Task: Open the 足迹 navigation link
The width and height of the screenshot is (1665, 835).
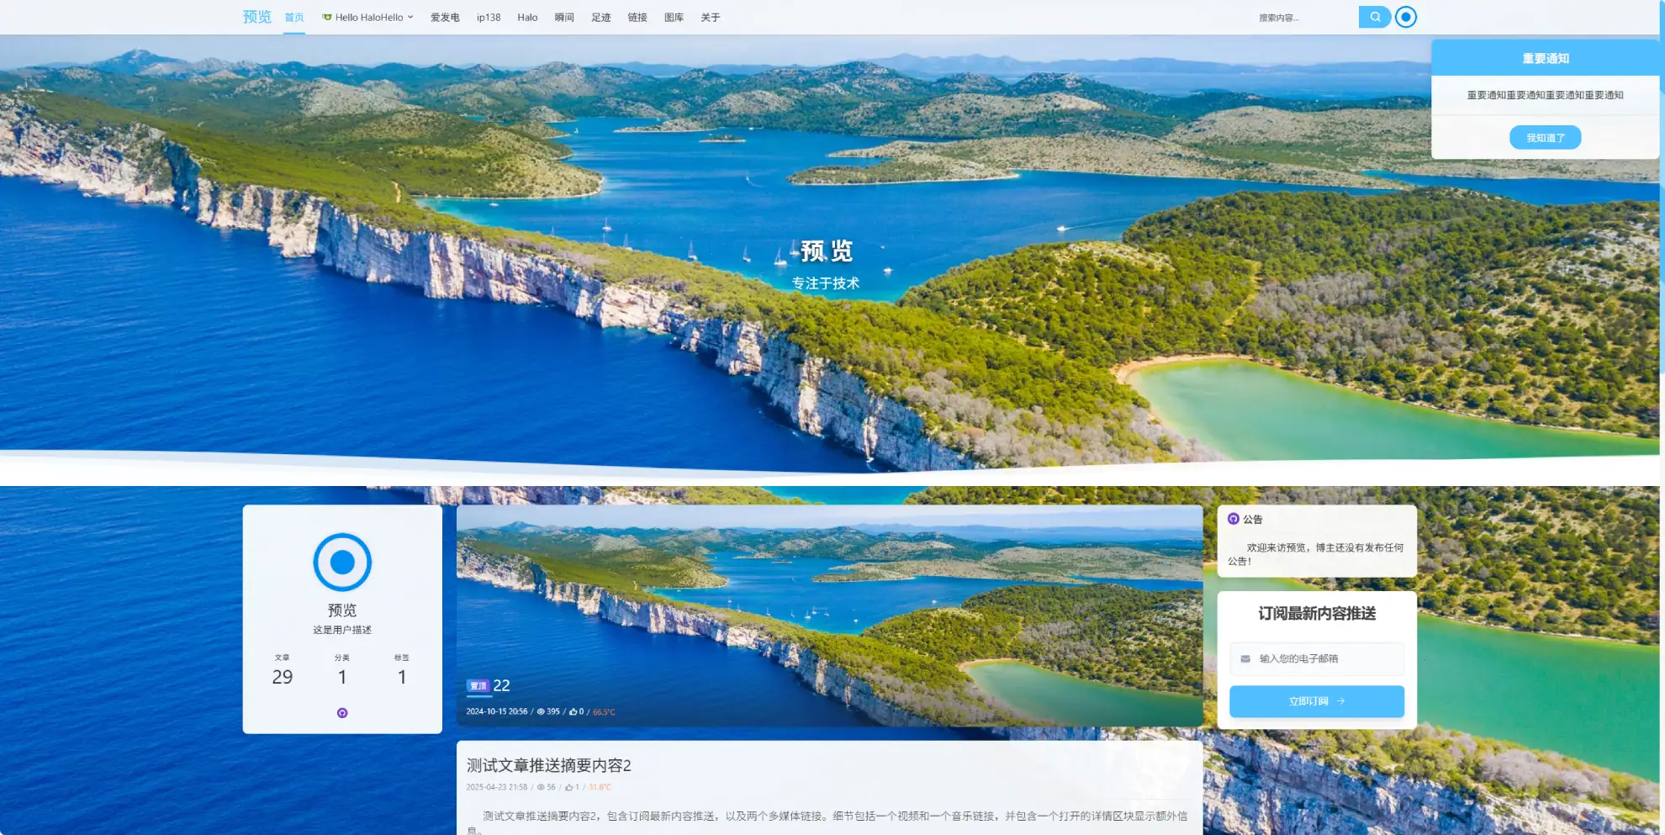Action: (x=600, y=17)
